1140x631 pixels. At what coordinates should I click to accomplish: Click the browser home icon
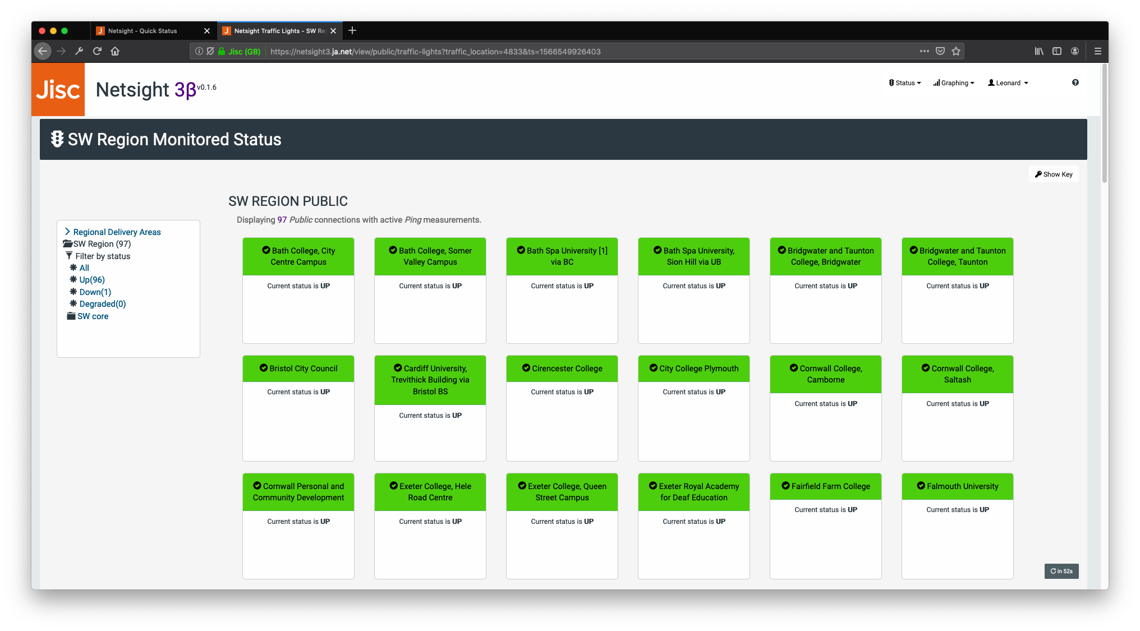[115, 52]
